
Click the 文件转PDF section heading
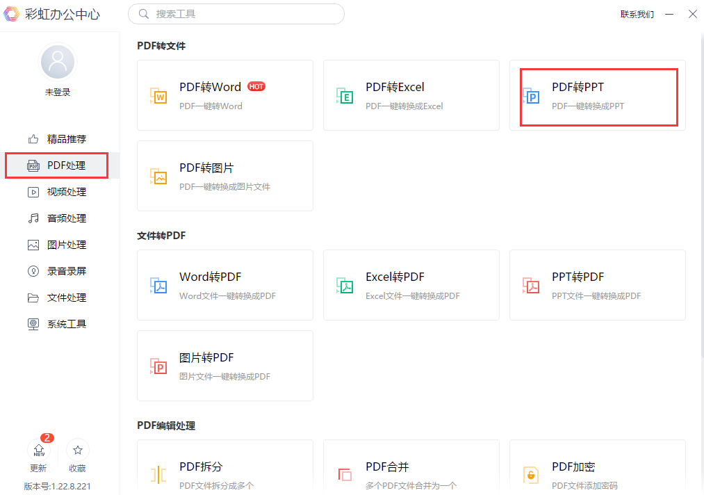161,236
